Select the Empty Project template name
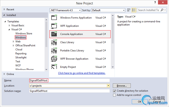 (68, 67)
